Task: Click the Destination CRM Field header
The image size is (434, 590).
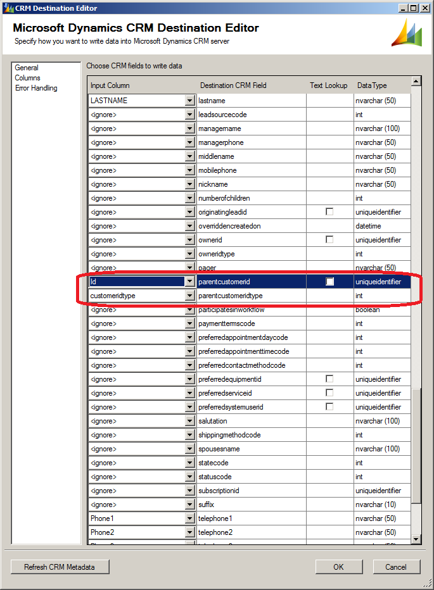Action: point(233,85)
